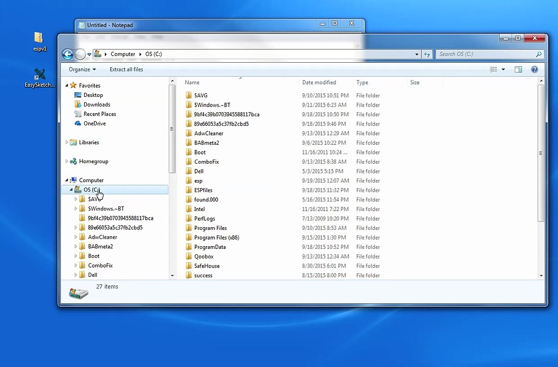Click Extract all files

click(126, 69)
